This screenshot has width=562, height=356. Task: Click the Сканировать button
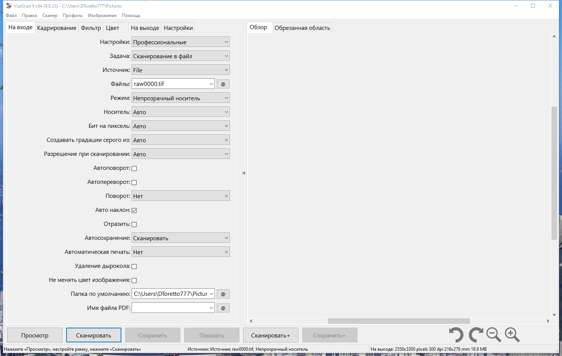[94, 335]
